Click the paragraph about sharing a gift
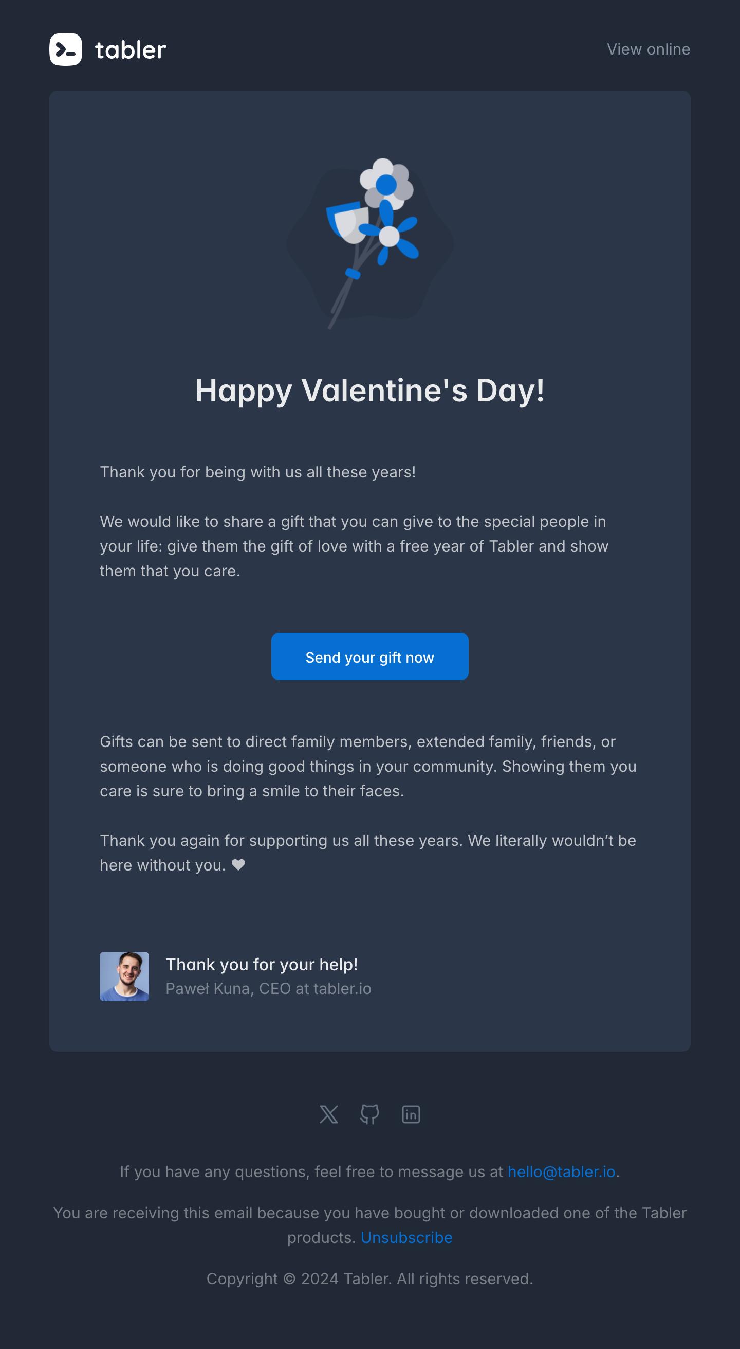This screenshot has width=740, height=1349. 354,546
